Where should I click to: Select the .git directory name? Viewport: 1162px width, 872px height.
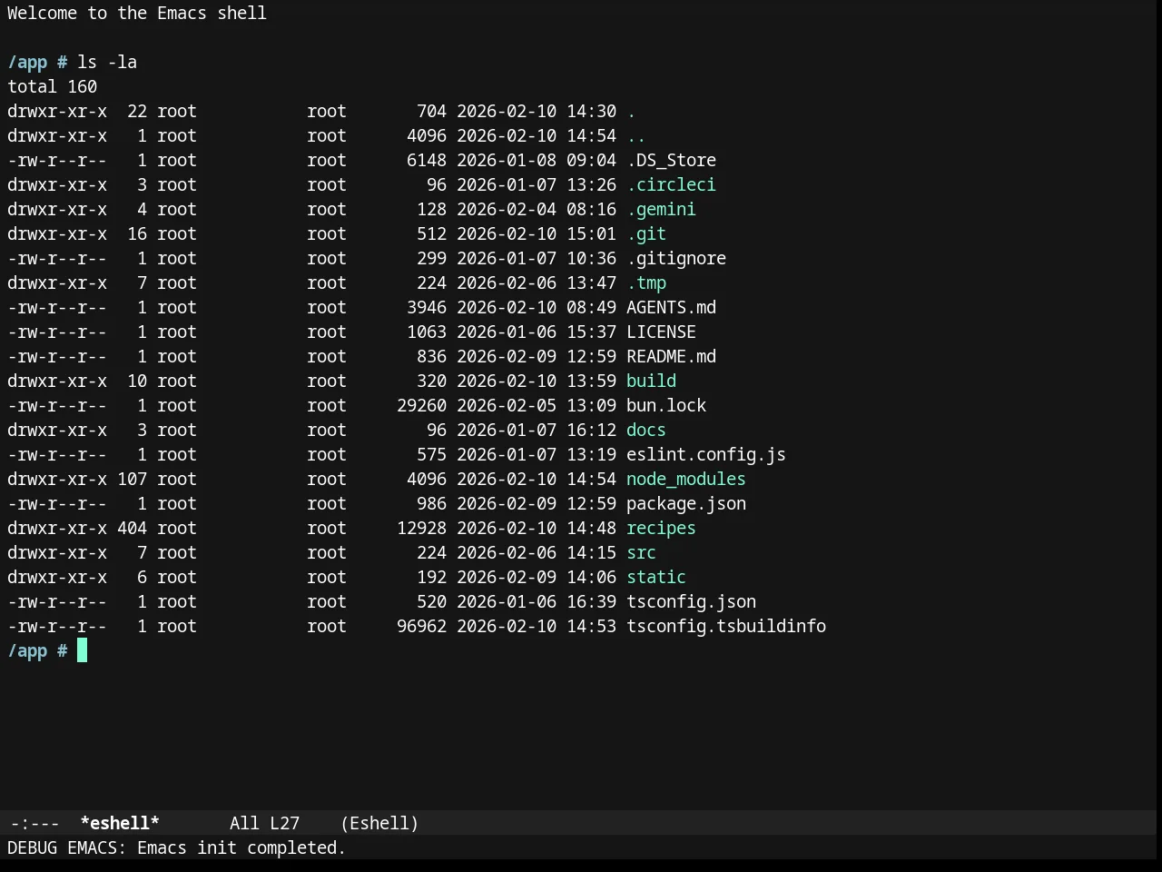(x=646, y=234)
